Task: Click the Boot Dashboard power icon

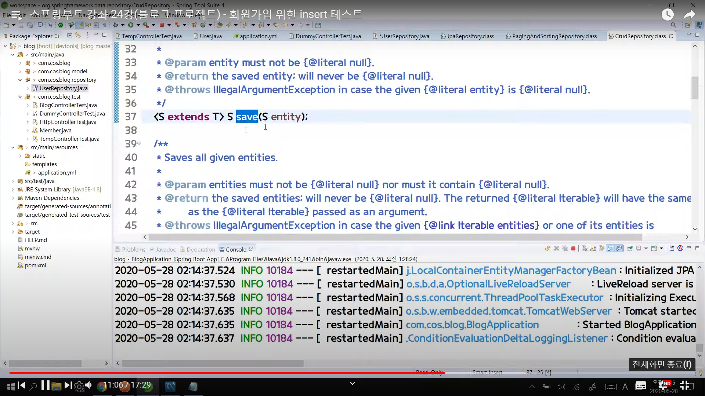Action: 61,25
